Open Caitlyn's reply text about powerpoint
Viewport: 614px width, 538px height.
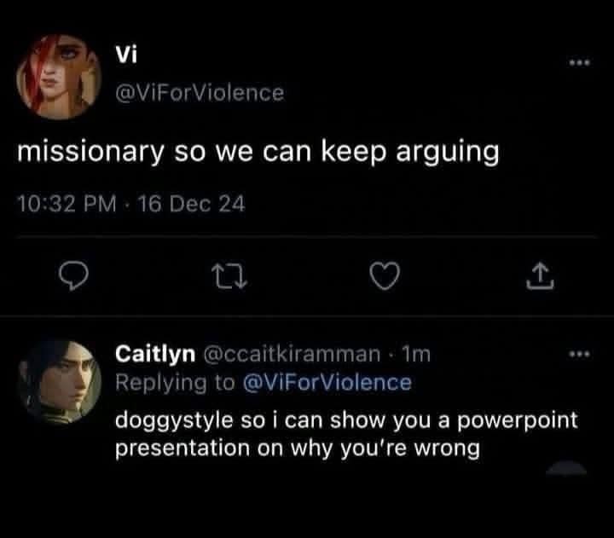click(x=346, y=434)
